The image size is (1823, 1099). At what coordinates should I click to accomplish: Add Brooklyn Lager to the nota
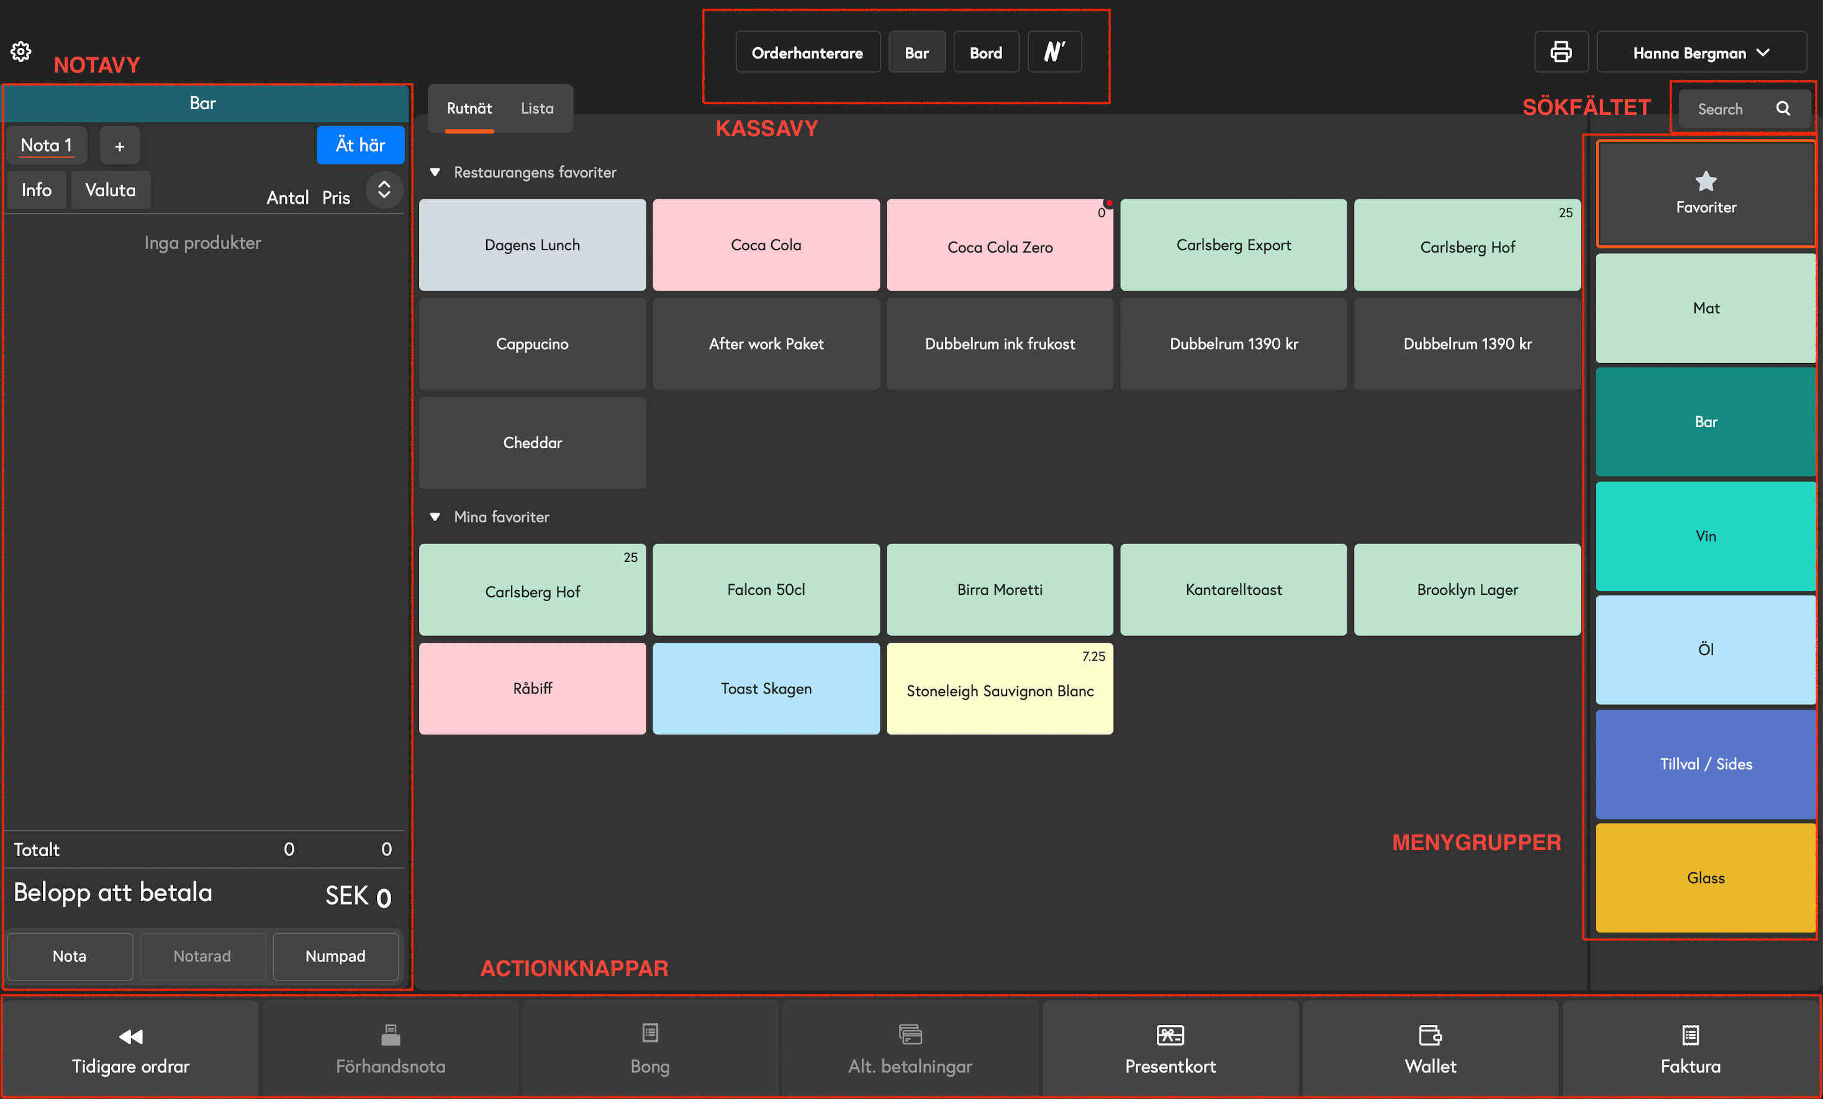[x=1468, y=590]
